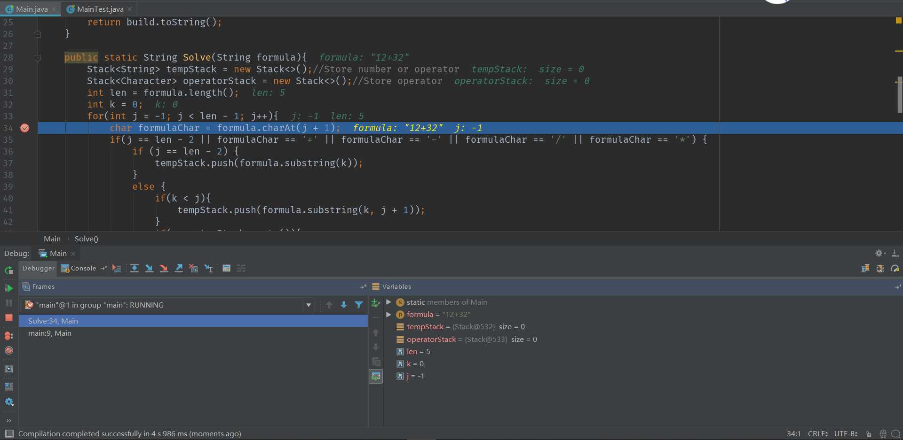The width and height of the screenshot is (903, 440).
Task: Select frame Solve:34, Main
Action: pos(193,321)
